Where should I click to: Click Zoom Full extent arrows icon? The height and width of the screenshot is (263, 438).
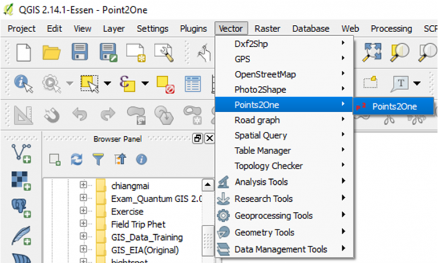coord(372,52)
